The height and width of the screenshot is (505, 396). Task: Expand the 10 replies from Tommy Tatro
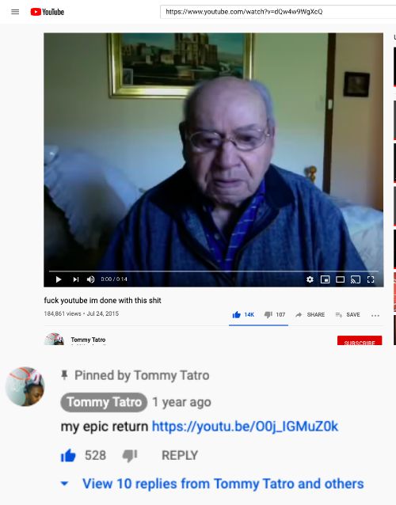click(x=213, y=484)
